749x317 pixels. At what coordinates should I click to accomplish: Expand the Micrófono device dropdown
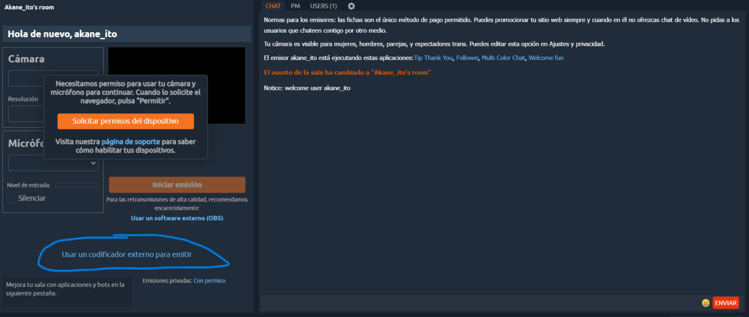click(53, 163)
